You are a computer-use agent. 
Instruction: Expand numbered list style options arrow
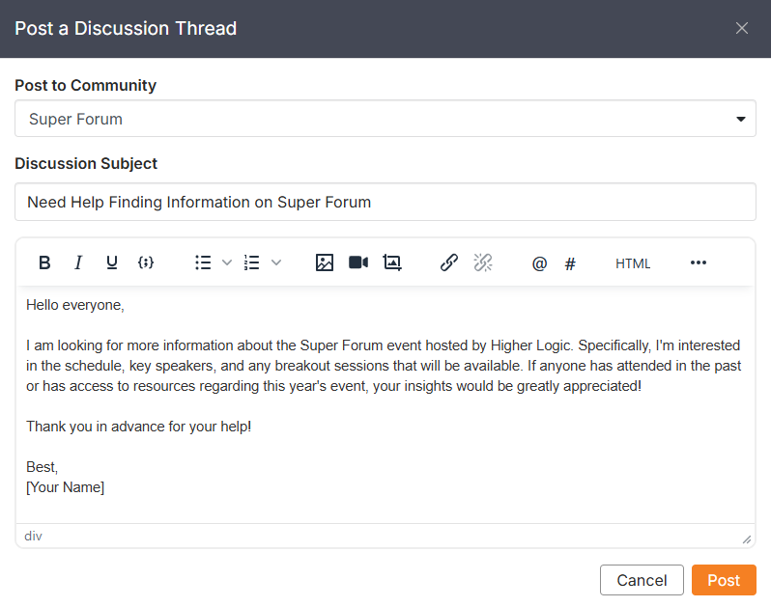[275, 262]
